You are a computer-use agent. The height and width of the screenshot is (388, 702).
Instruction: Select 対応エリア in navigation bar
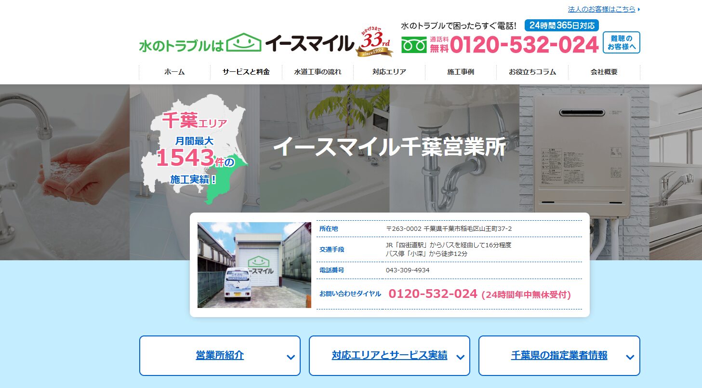tap(389, 72)
